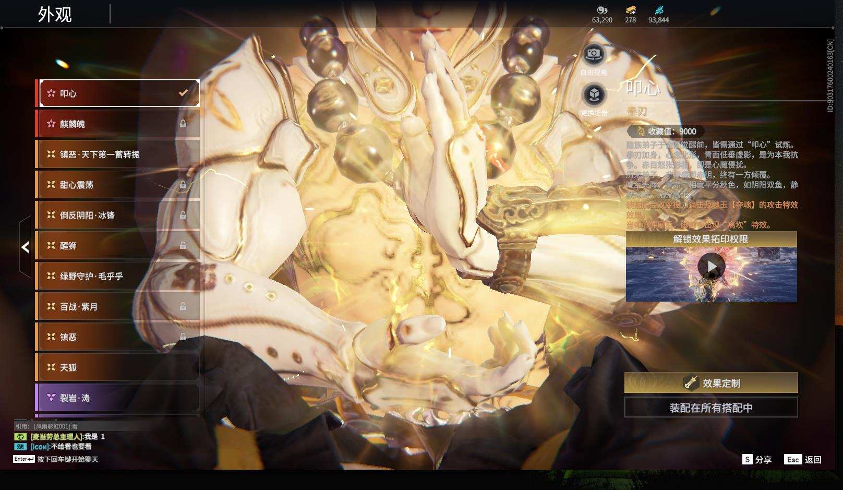Toggle the checkmark on 叩心 skin

pyautogui.click(x=183, y=93)
